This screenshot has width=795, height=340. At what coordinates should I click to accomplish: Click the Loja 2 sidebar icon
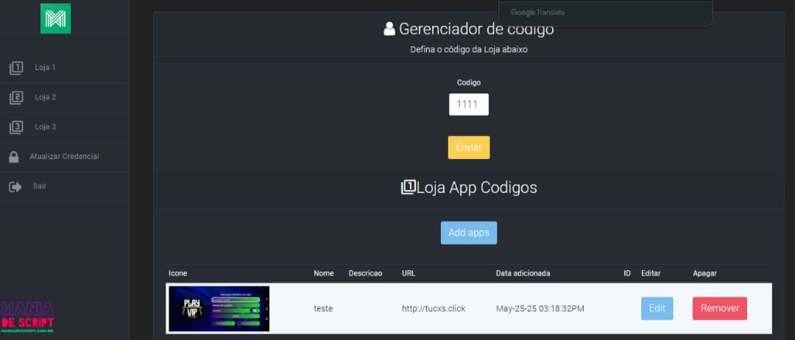pyautogui.click(x=16, y=97)
